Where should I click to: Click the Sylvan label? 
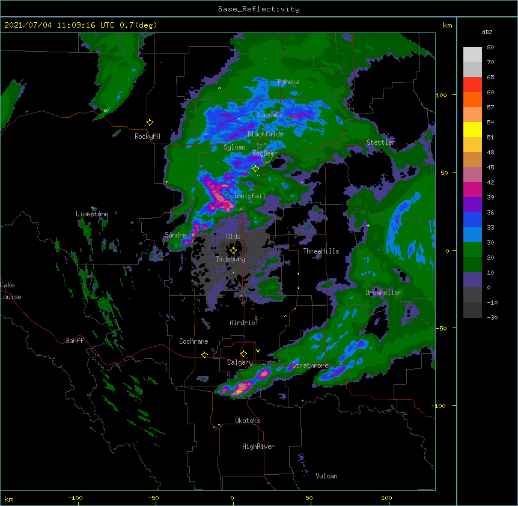tap(234, 147)
